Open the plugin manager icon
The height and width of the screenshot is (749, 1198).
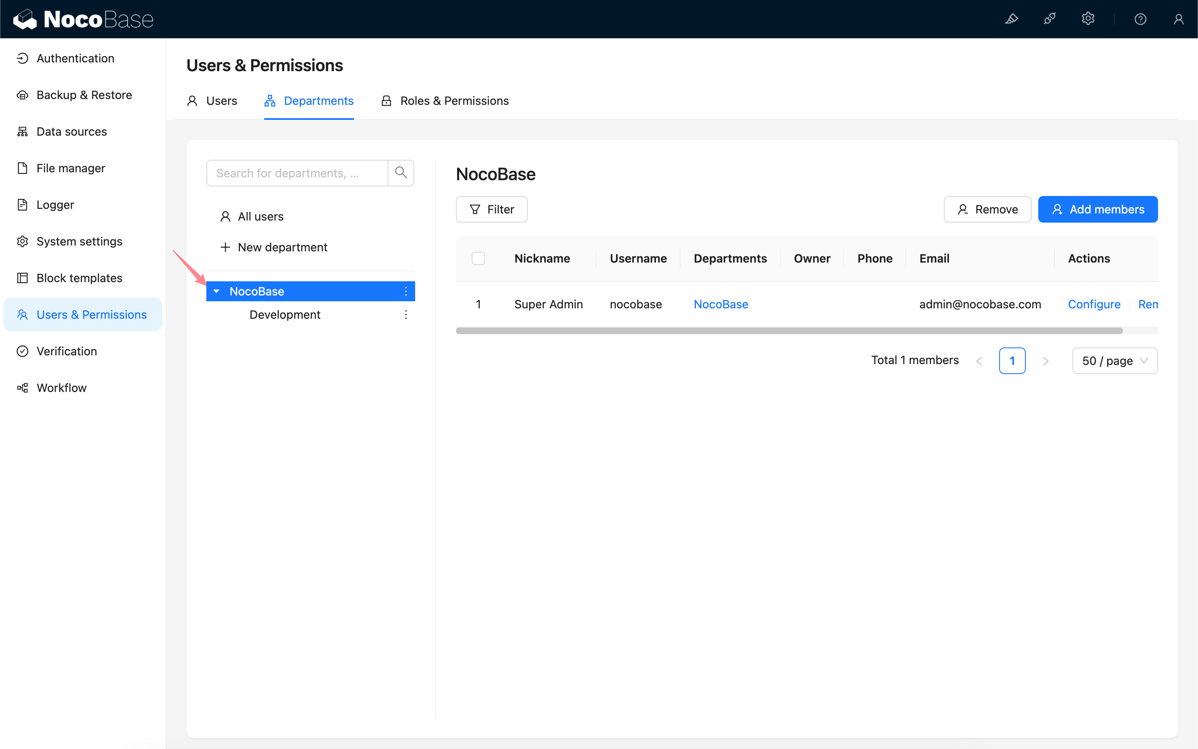(1049, 19)
